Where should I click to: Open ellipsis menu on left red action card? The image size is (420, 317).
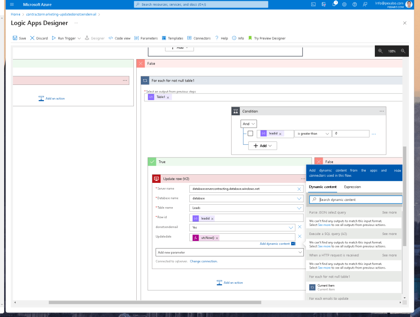click(x=125, y=80)
